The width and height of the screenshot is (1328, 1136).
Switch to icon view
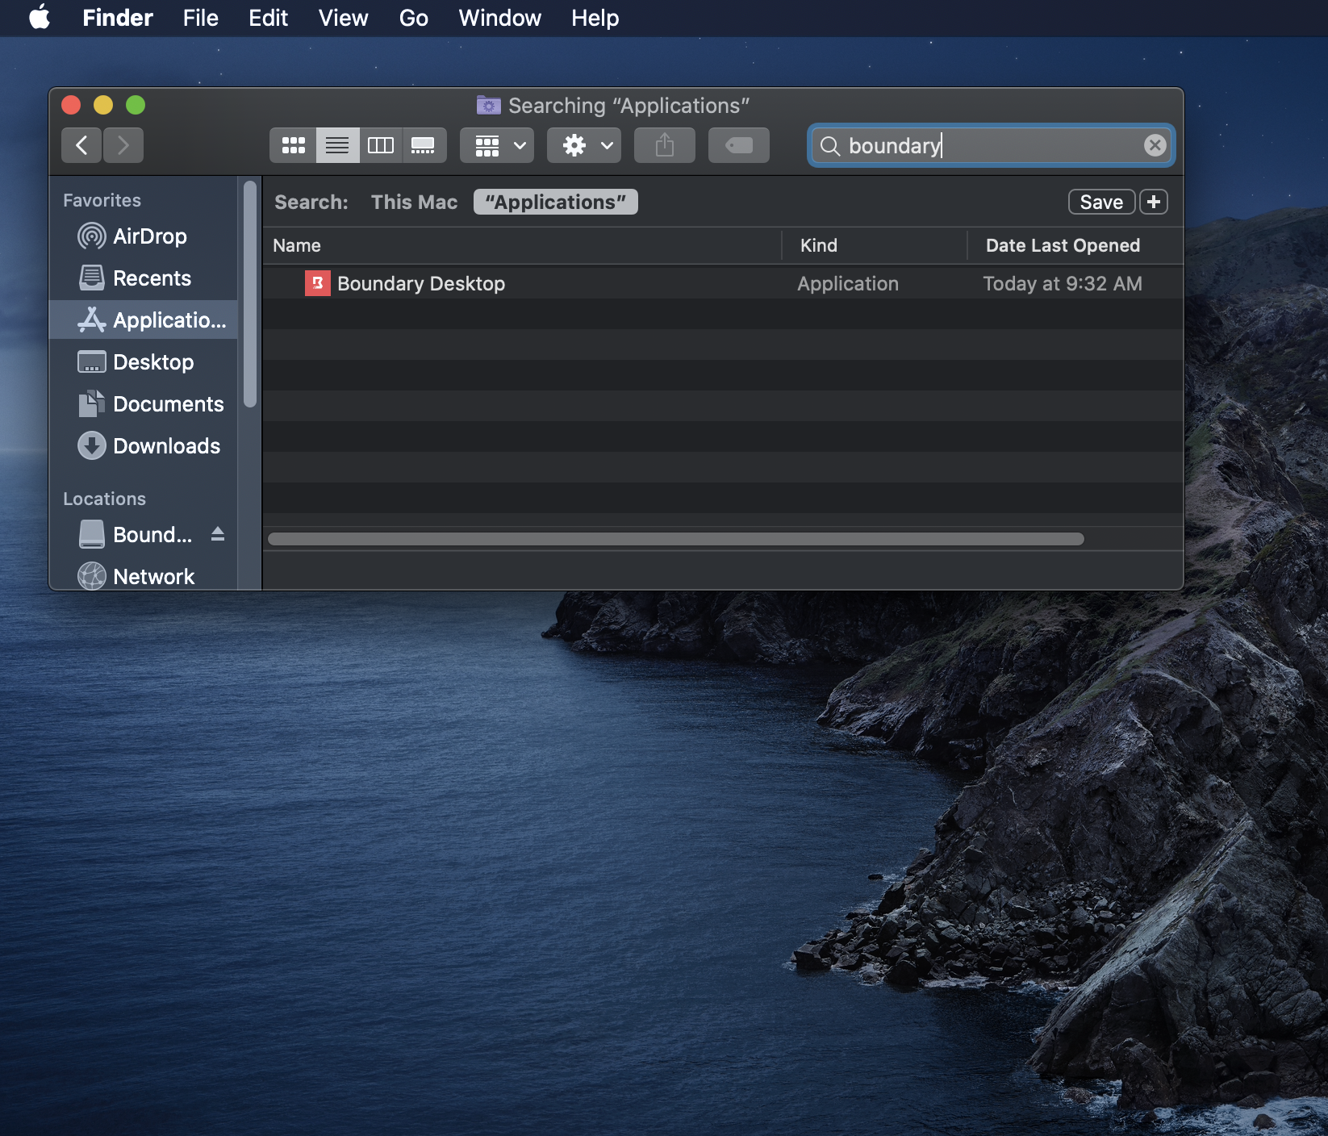point(293,145)
